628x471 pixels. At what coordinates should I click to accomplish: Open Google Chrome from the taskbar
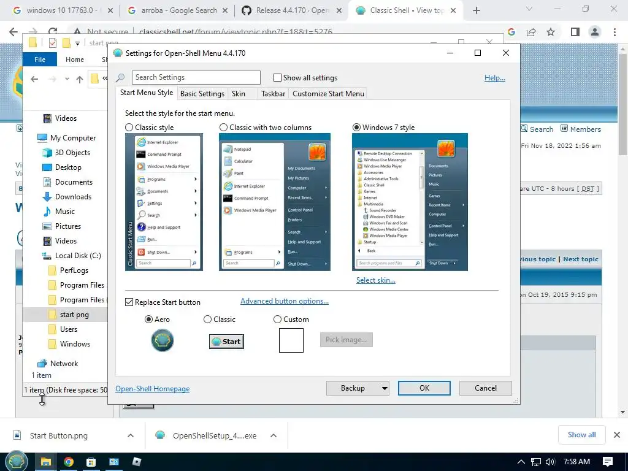[x=69, y=462]
